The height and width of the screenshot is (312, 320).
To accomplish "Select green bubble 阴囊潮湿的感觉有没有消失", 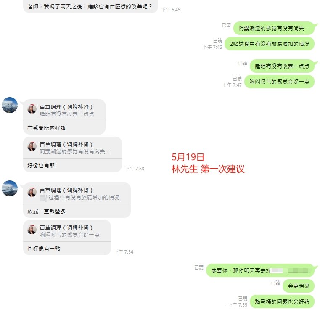I will coord(273,28).
